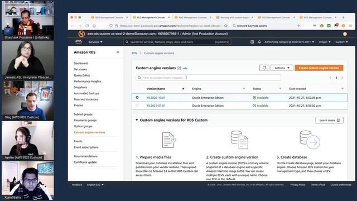This screenshot has width=357, height=201.
Task: Open Custom engine versions in sidebar
Action: 89,132
